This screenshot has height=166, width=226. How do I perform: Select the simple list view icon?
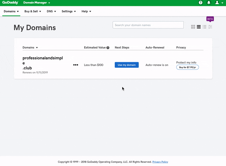[199, 27]
